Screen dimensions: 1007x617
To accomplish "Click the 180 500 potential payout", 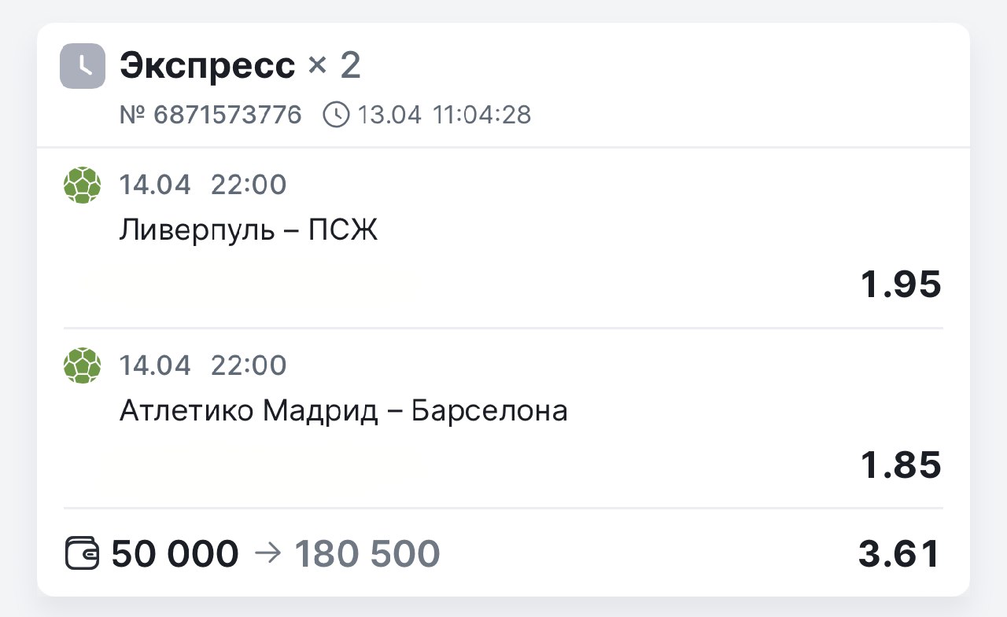I will 367,554.
